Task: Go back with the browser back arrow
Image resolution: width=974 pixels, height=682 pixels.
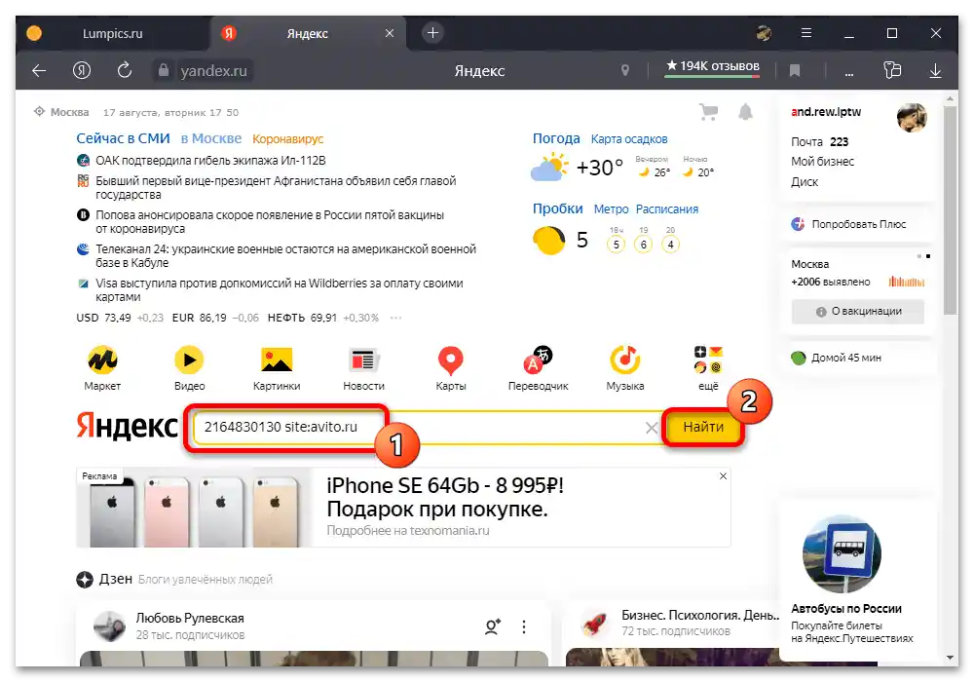Action: pos(39,71)
